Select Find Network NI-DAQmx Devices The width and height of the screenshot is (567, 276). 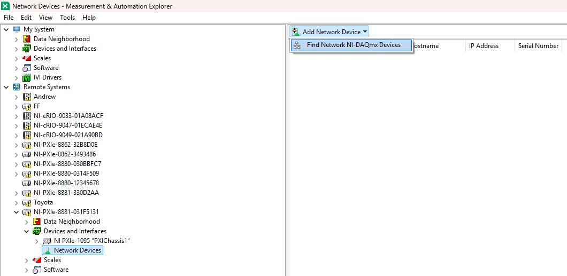click(353, 45)
